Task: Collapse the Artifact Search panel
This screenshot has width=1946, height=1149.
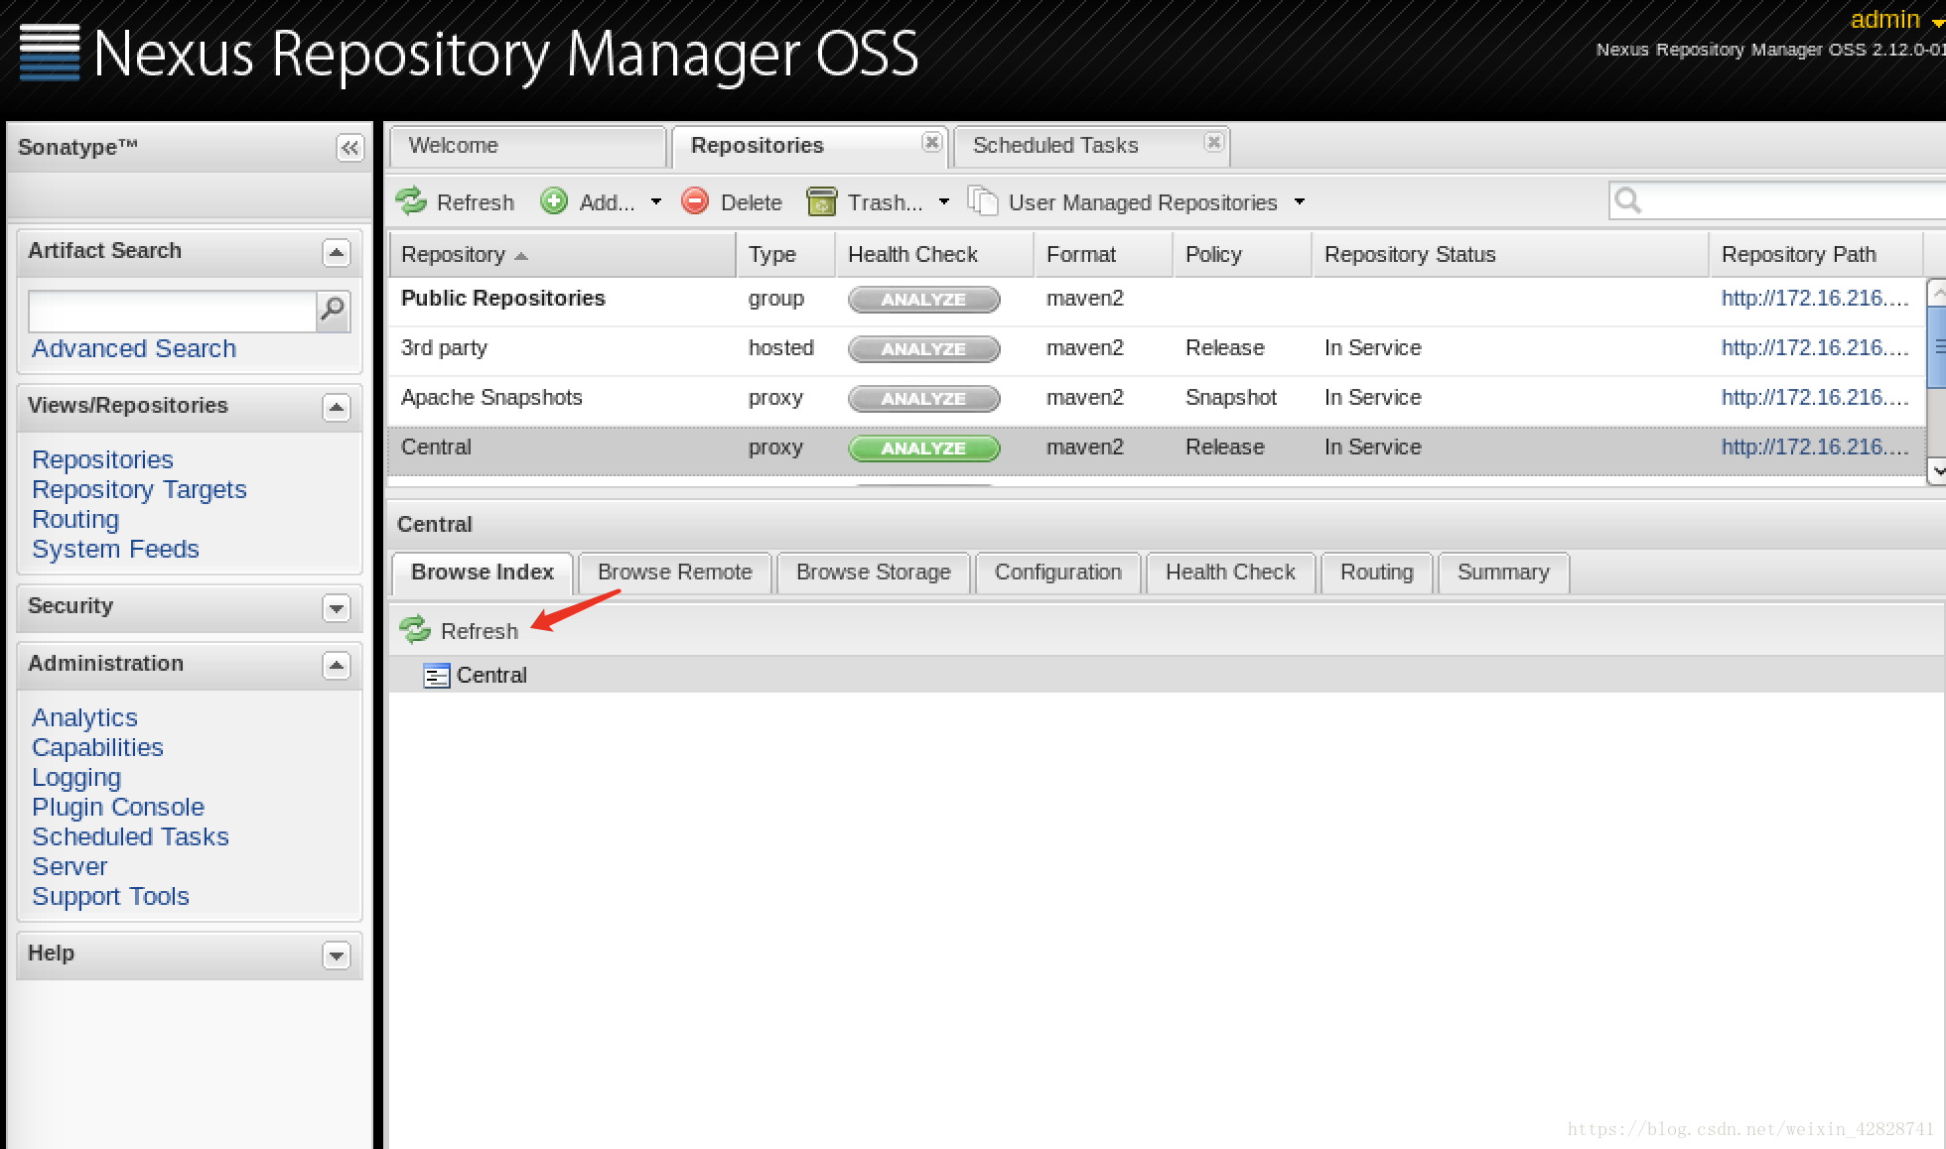Action: [337, 253]
